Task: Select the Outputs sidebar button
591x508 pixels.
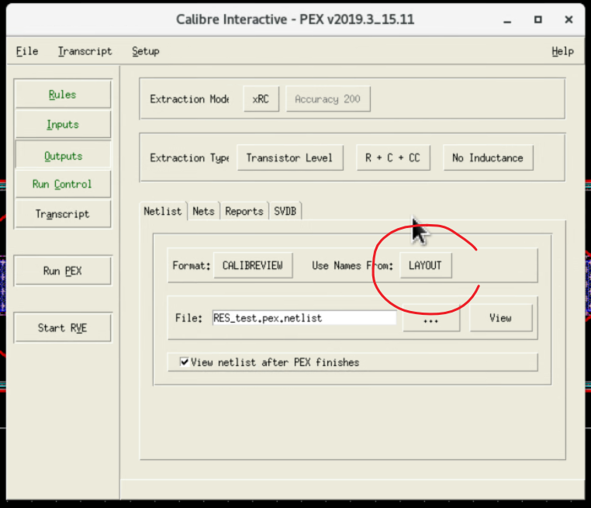Action: pos(63,156)
